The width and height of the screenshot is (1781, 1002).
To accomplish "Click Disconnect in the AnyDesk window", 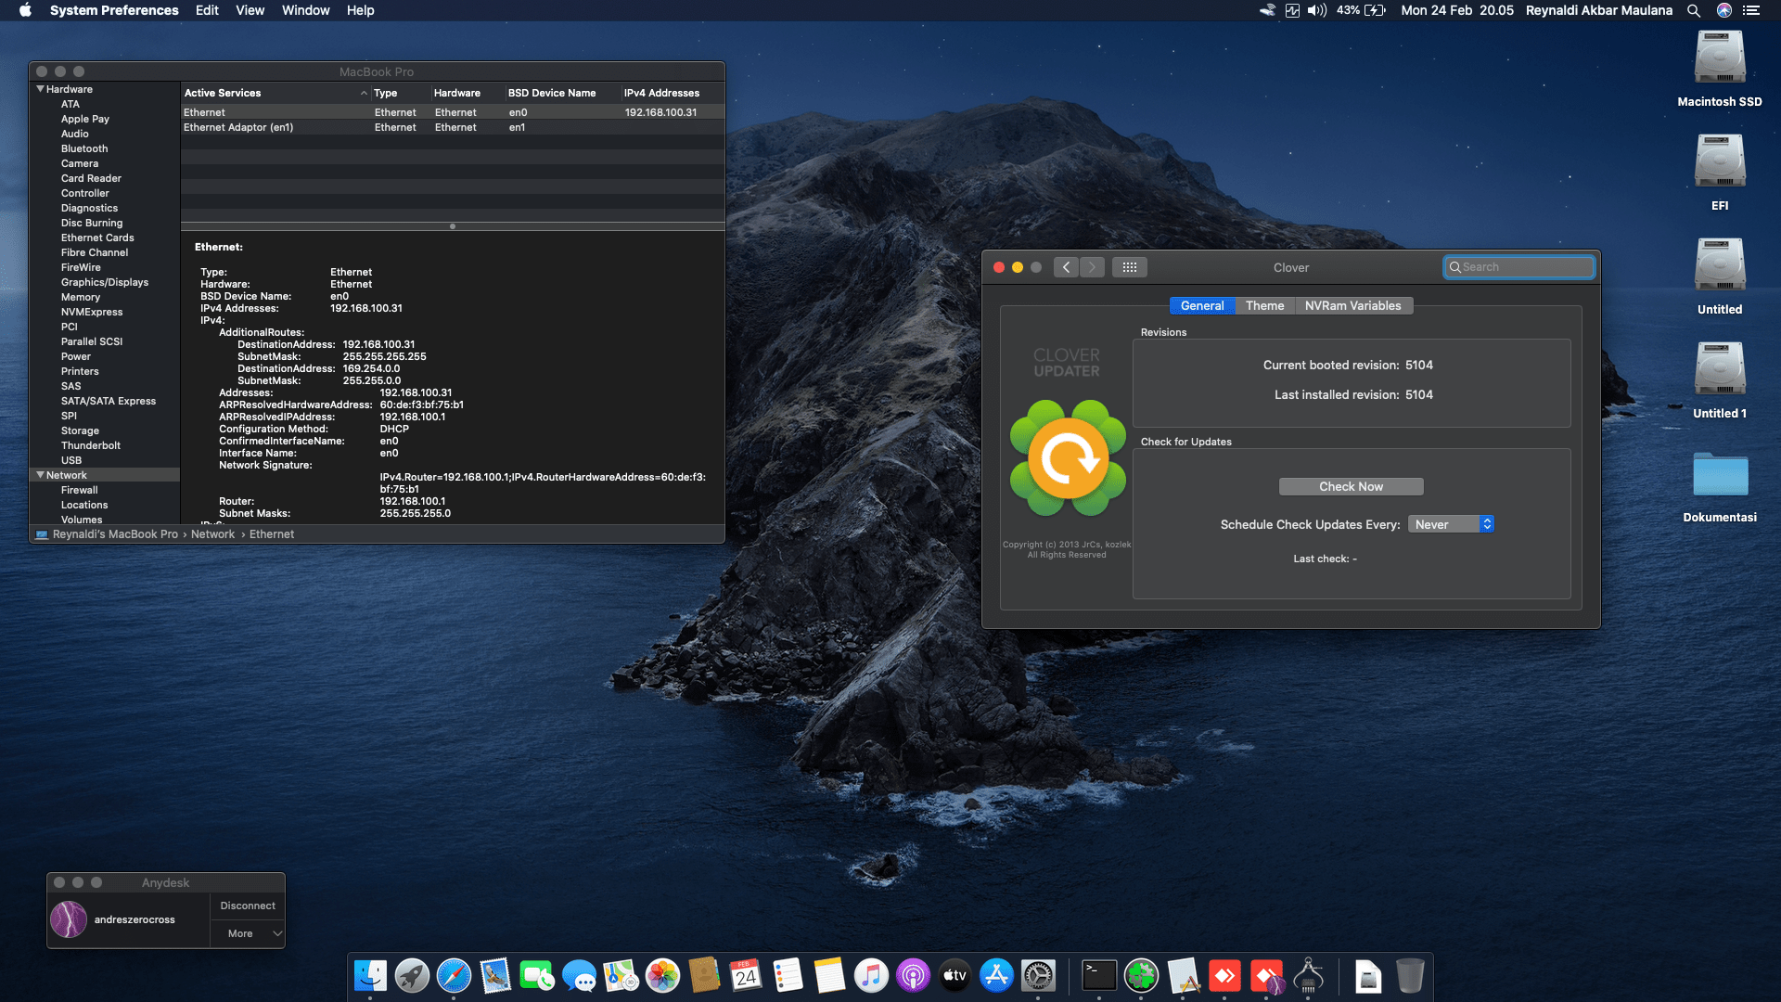I will [247, 906].
